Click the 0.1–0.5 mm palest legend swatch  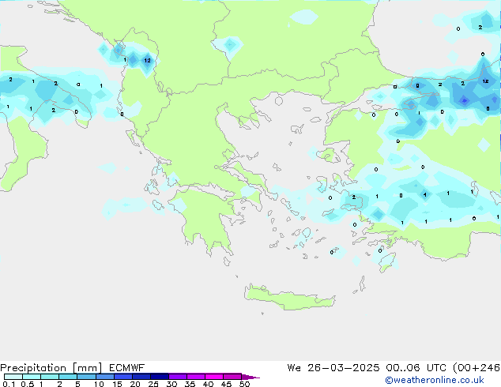point(13,377)
